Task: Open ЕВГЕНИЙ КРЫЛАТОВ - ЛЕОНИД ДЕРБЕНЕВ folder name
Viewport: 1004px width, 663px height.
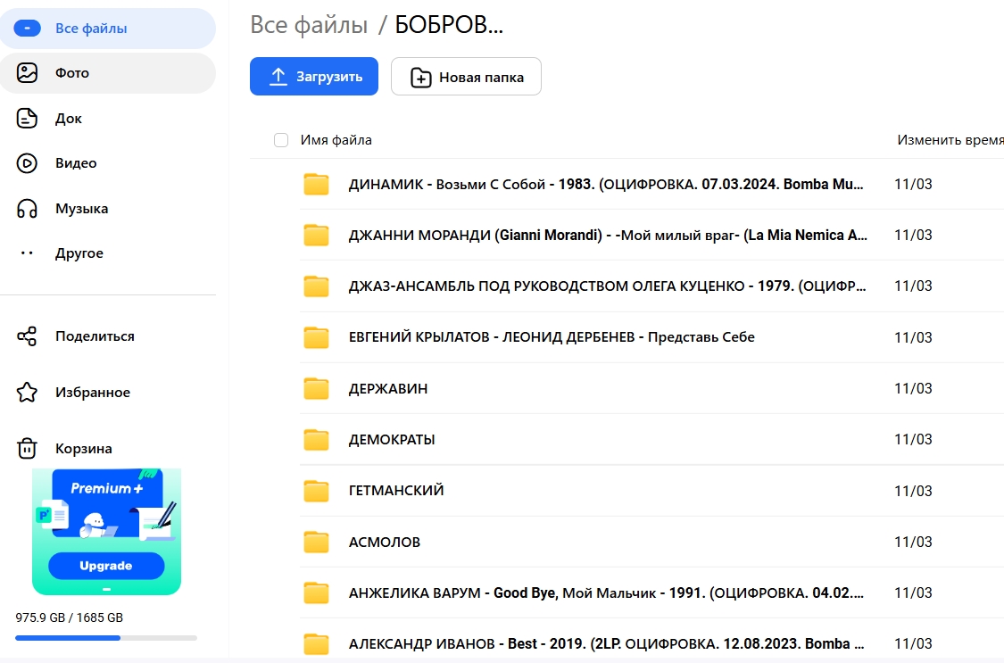Action: (552, 337)
